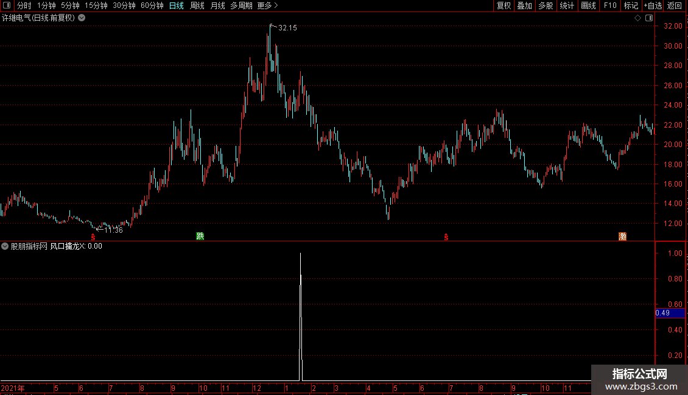The image size is (688, 395).
Task: Expand the 更多 timeframe options
Action: (x=267, y=5)
